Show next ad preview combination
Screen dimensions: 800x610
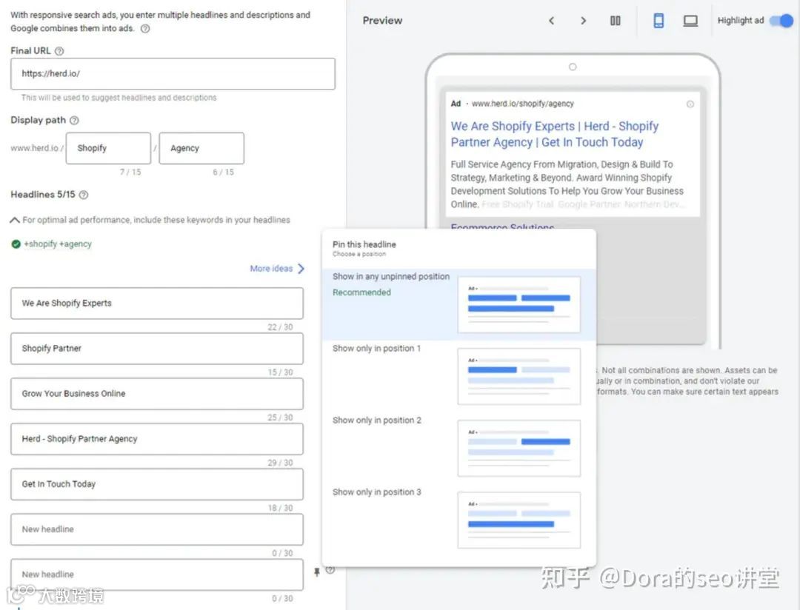(583, 21)
